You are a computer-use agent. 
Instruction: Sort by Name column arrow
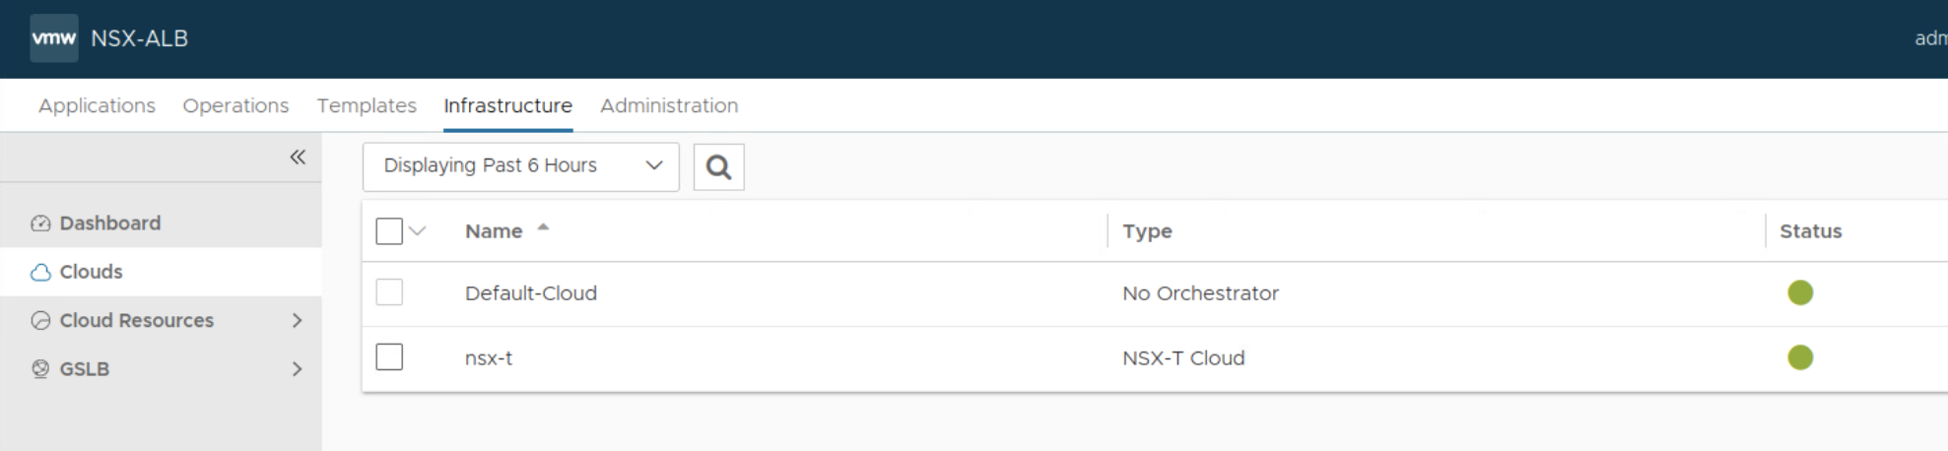(x=543, y=228)
